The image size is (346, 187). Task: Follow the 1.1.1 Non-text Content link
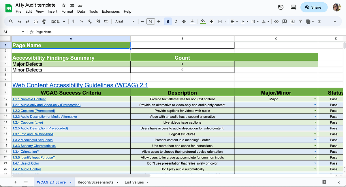coord(29,99)
